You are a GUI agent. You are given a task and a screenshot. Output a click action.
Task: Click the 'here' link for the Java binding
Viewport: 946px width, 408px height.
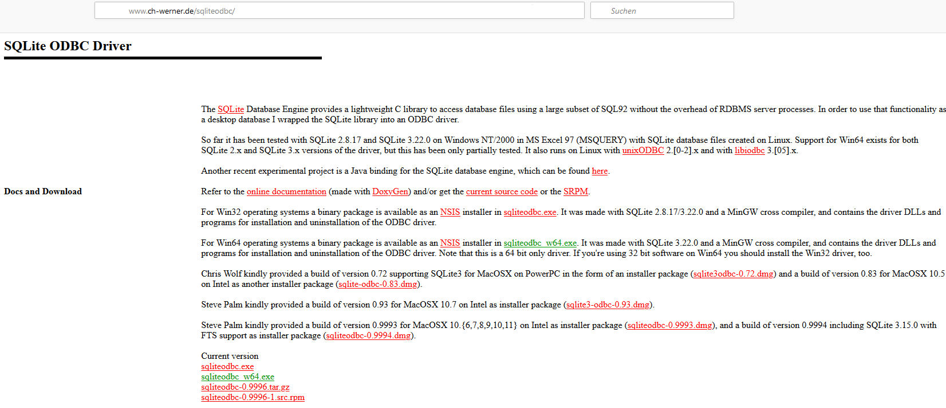[600, 171]
